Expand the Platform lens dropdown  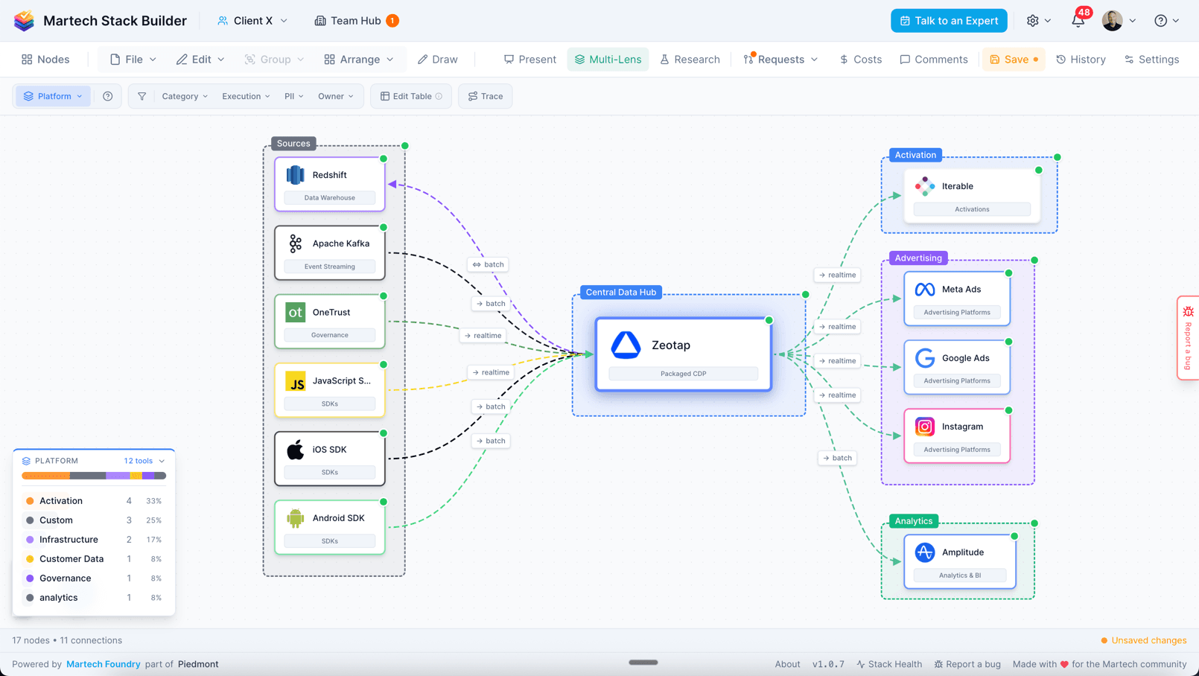click(52, 96)
